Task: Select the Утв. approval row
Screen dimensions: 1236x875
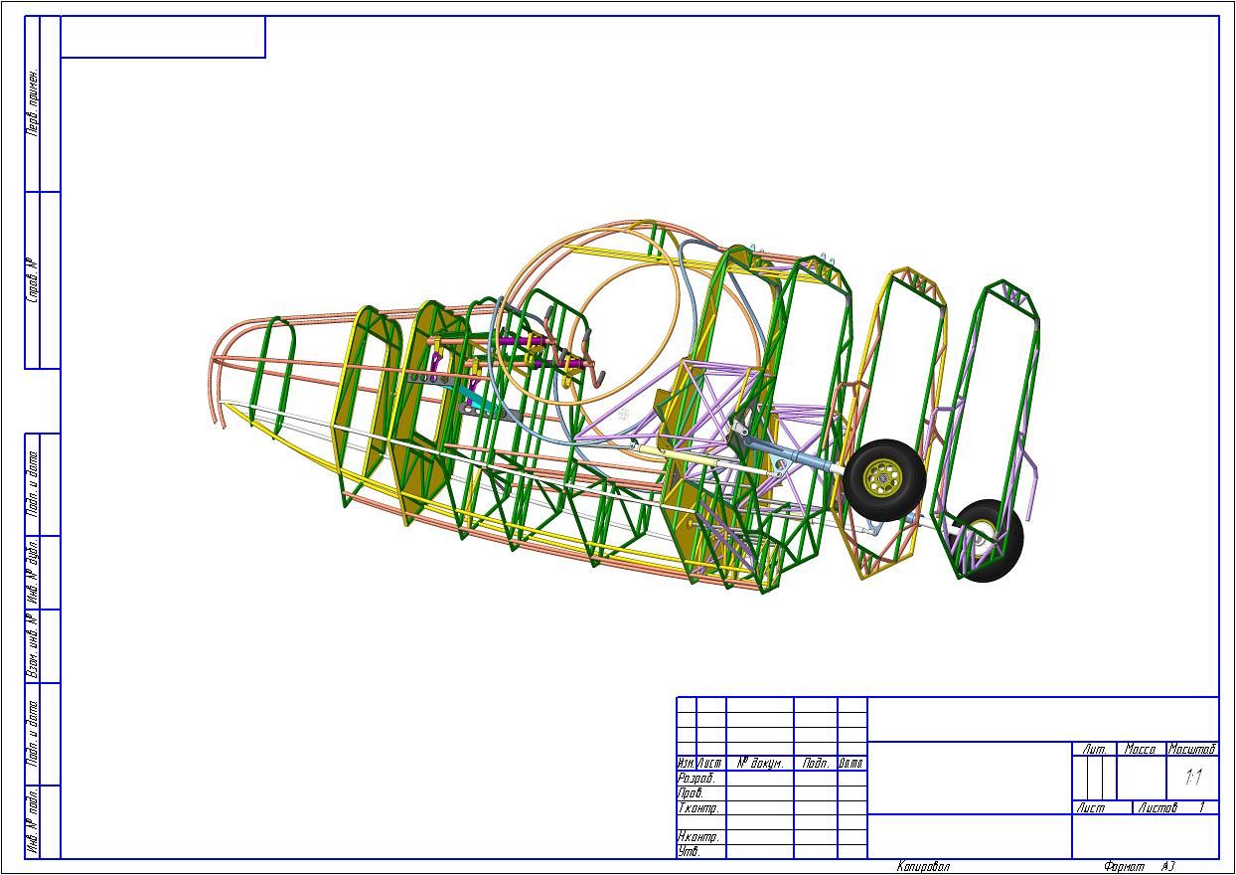Action: pyautogui.click(x=689, y=851)
